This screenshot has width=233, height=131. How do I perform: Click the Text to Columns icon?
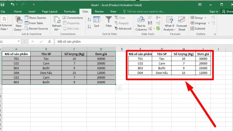point(141,23)
